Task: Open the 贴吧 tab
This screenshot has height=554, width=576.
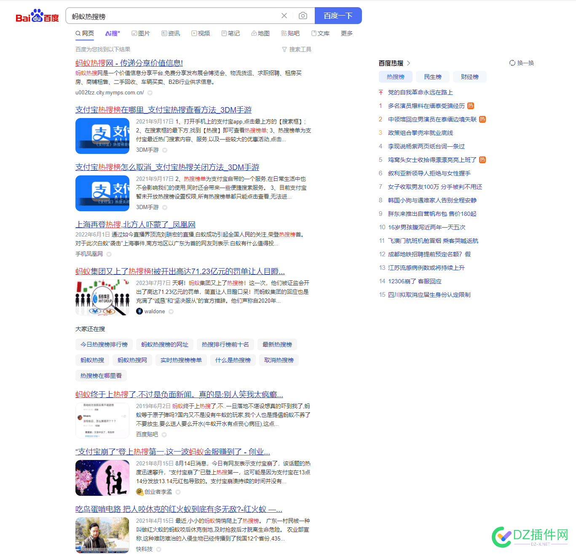Action: pyautogui.click(x=290, y=33)
